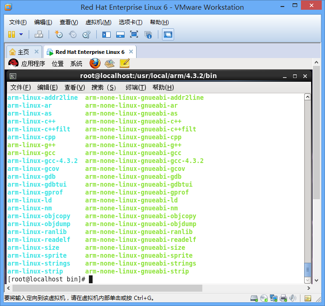Click the sound card status icon
325x306 pixels.
pos(293,298)
